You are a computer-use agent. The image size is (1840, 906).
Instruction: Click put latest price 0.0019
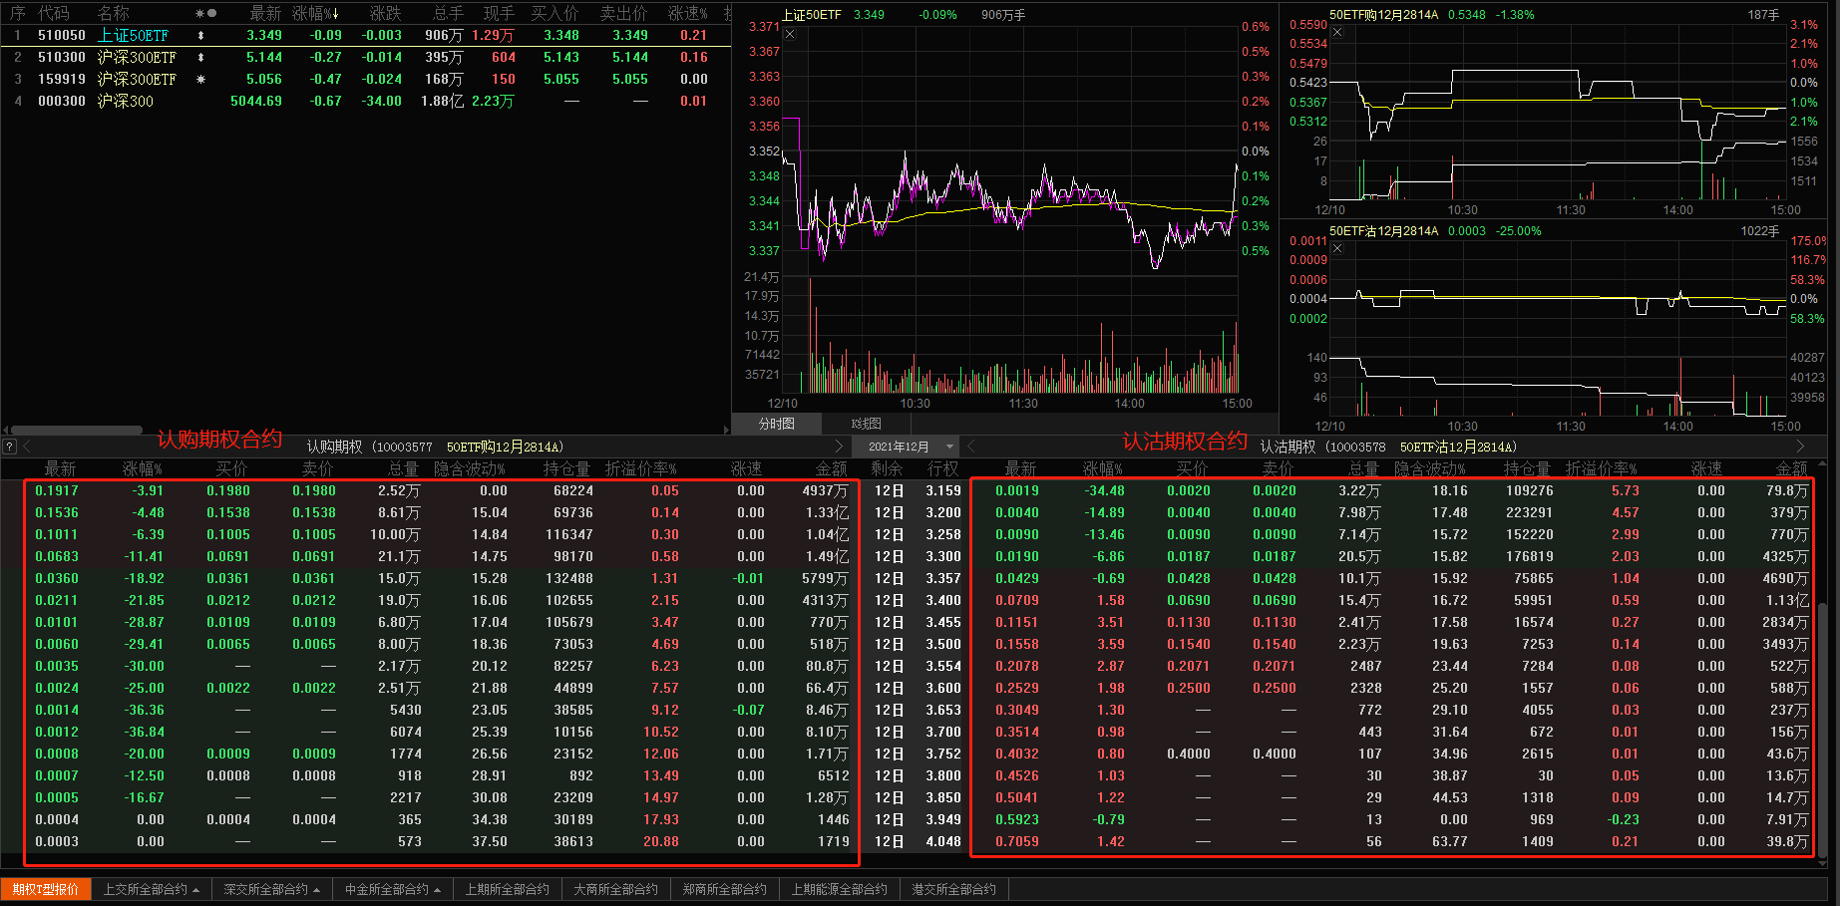pyautogui.click(x=1017, y=490)
